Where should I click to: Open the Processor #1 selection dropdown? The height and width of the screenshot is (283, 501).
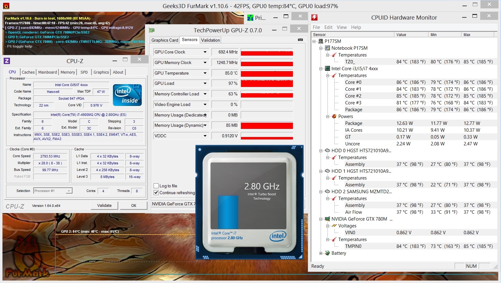tap(69, 191)
